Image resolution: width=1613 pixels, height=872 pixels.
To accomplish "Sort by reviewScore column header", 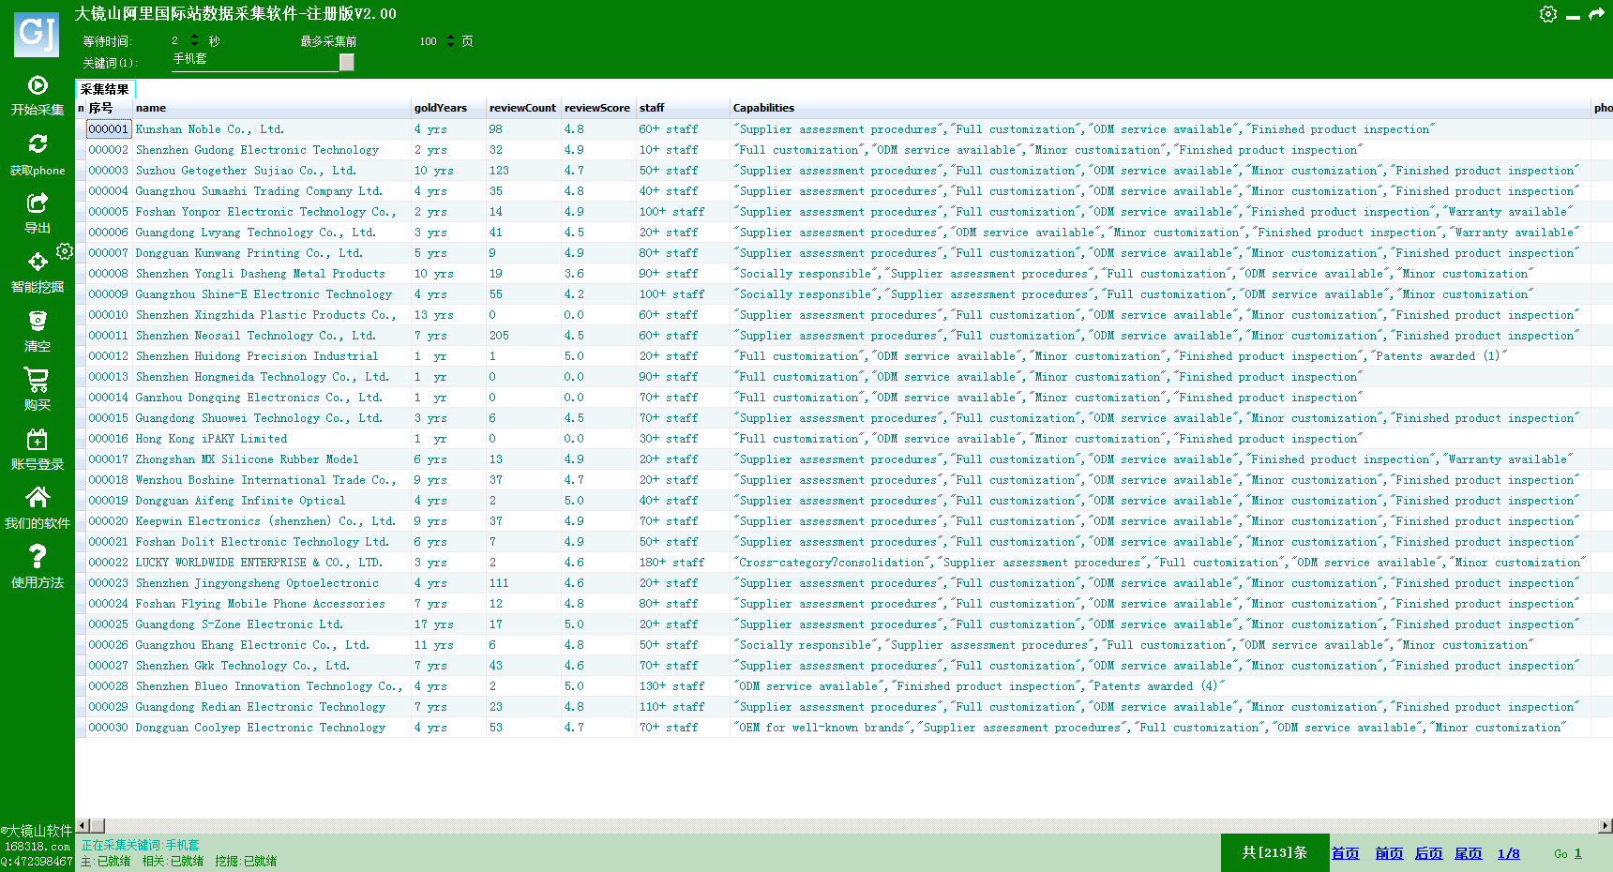I will coord(596,108).
